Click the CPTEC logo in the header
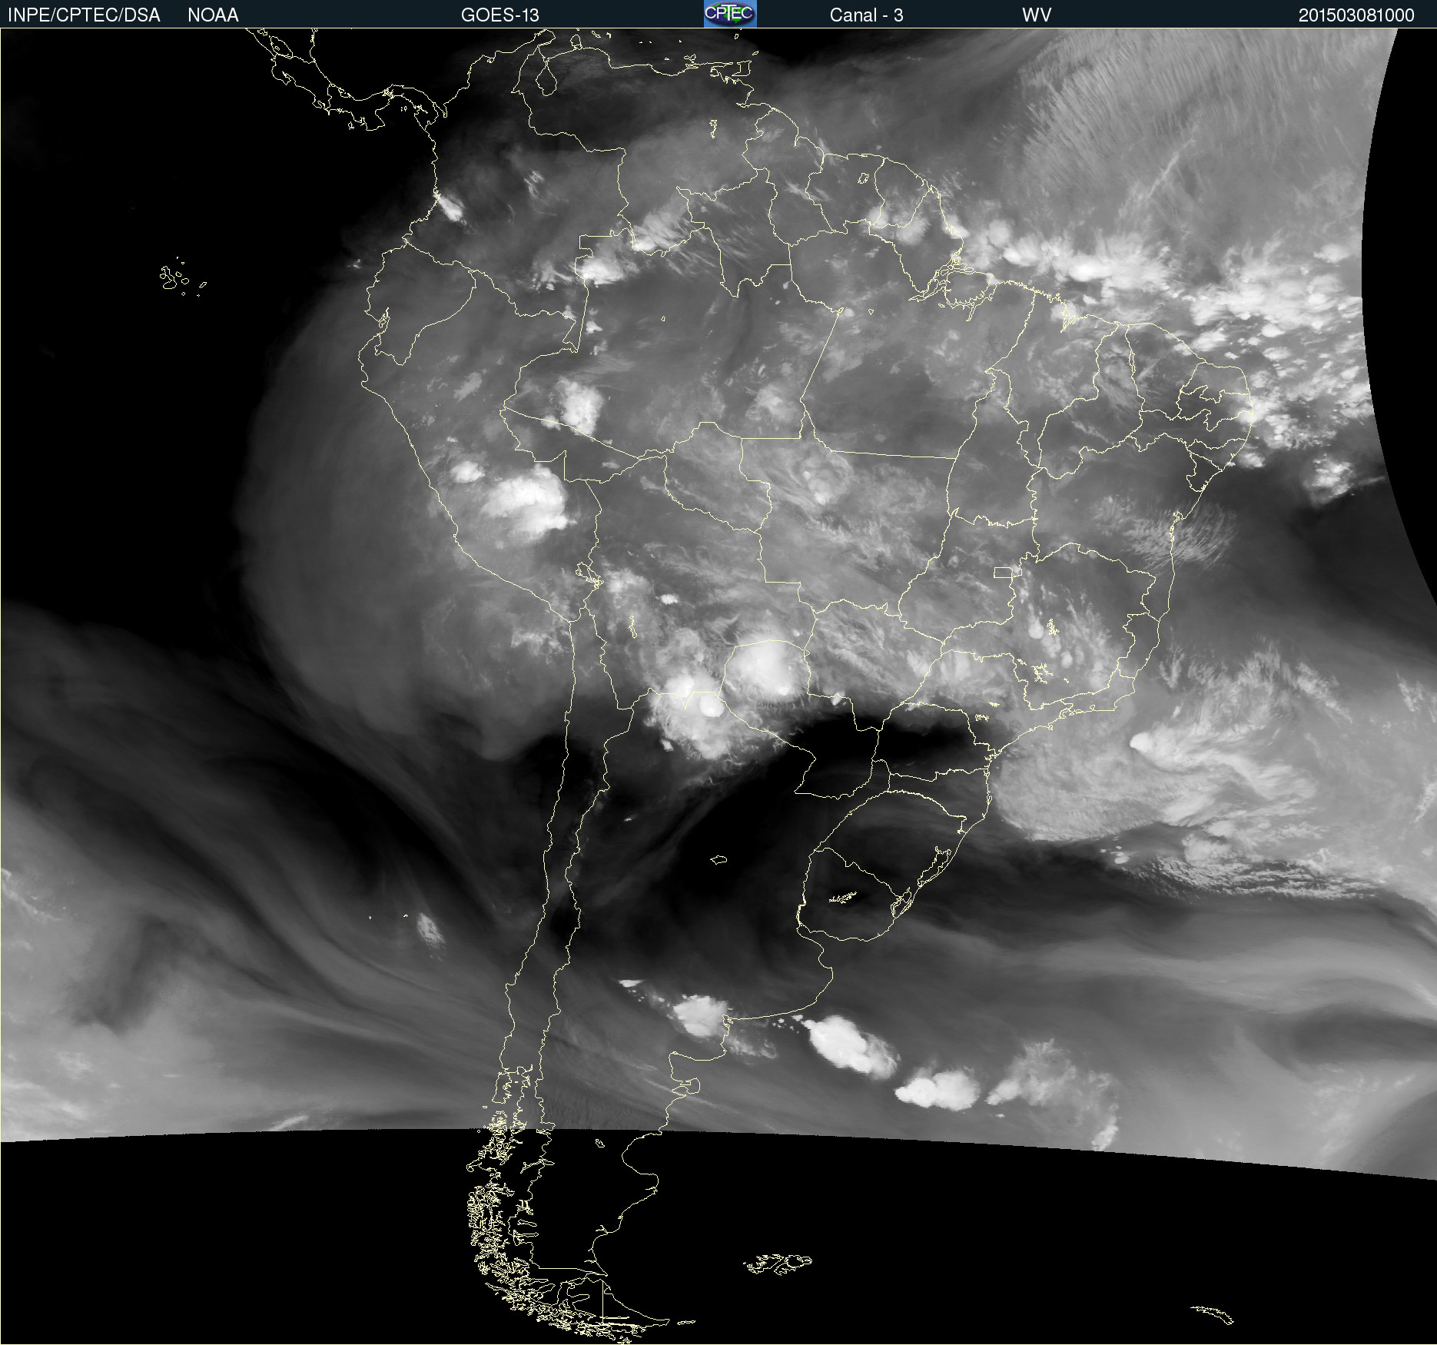The width and height of the screenshot is (1437, 1345). coord(730,14)
